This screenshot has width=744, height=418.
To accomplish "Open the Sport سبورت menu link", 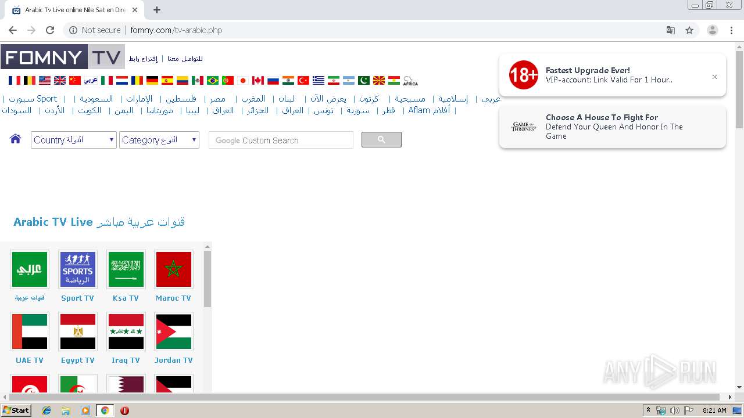I will (x=33, y=99).
